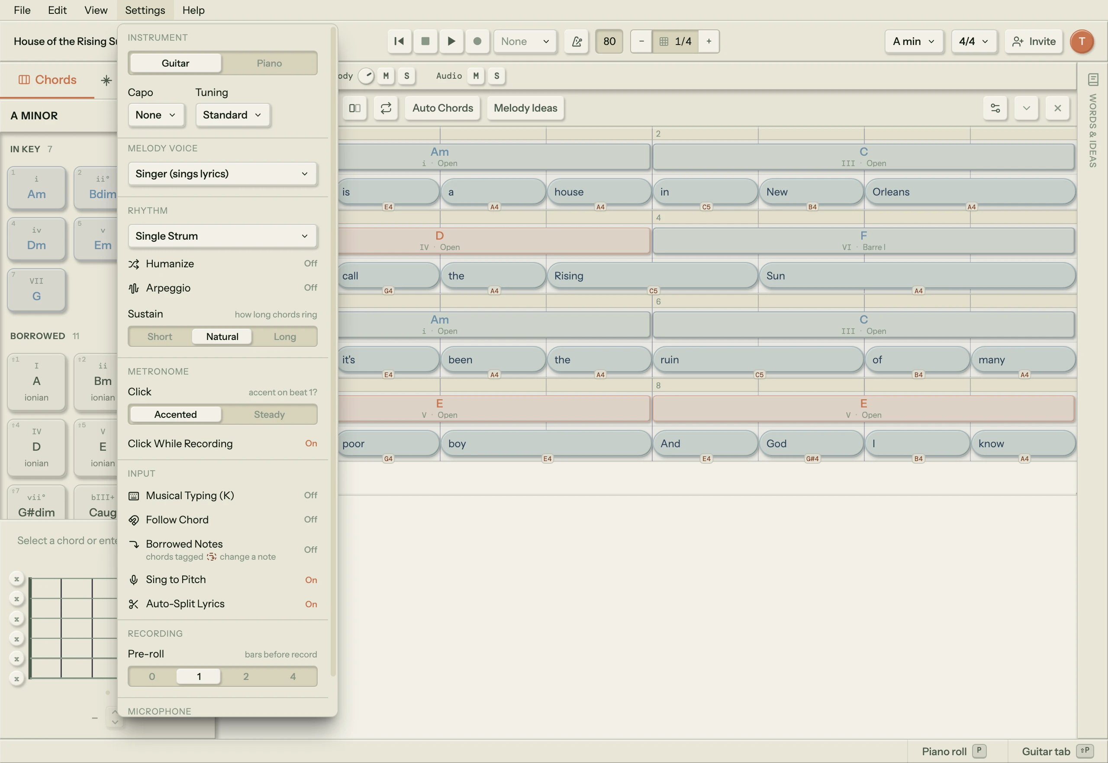Viewport: 1108px width, 763px height.
Task: Click the asterisk tab icon next to Chords
Action: click(106, 80)
